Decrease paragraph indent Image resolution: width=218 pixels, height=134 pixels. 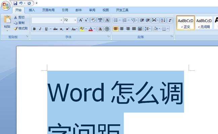[x=142, y=20]
